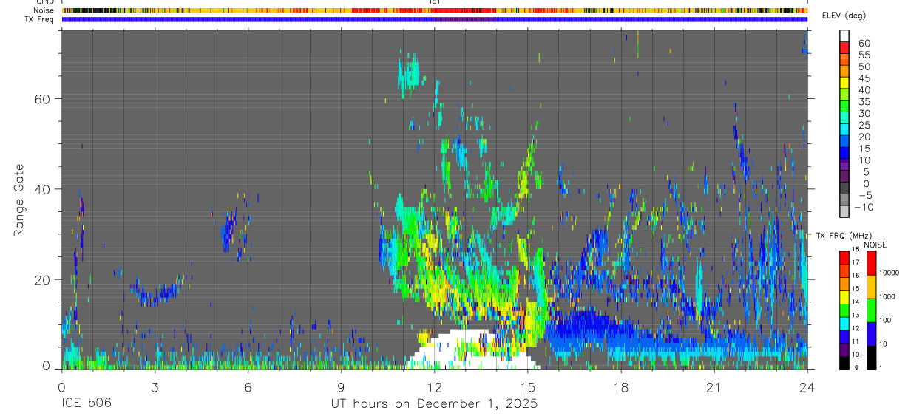This screenshot has height=419, width=908.
Task: Click the 9 tick label on UT hours axis
Action: coord(341,387)
